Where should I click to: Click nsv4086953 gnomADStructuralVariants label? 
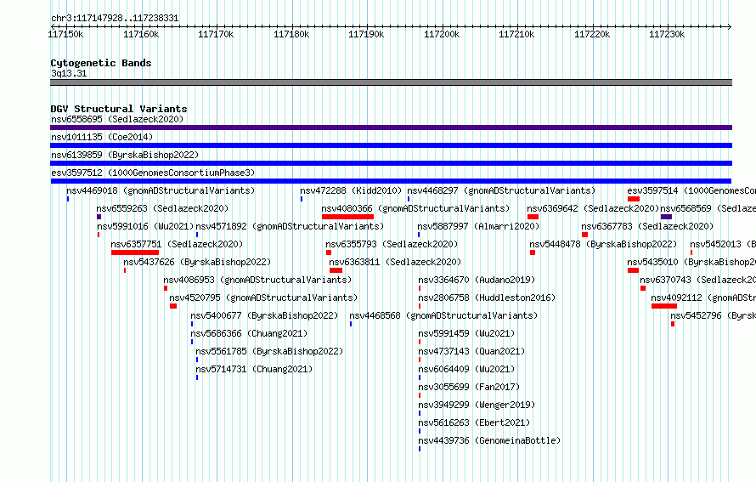point(257,280)
